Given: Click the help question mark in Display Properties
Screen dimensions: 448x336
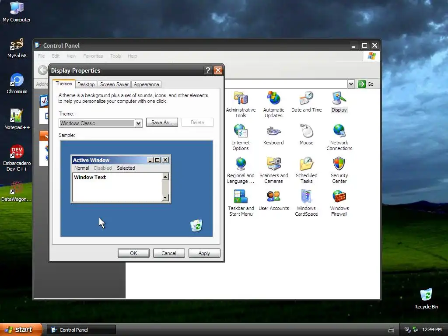Looking at the screenshot, I should pos(208,70).
